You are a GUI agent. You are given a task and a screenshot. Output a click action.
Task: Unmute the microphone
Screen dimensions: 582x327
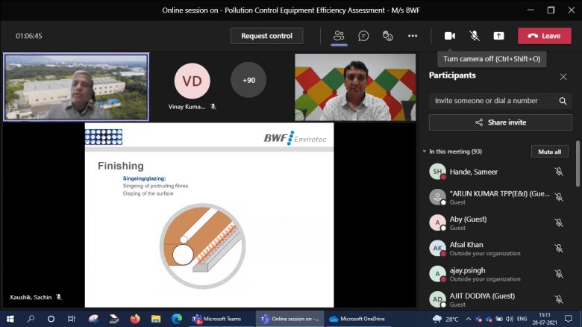(474, 36)
